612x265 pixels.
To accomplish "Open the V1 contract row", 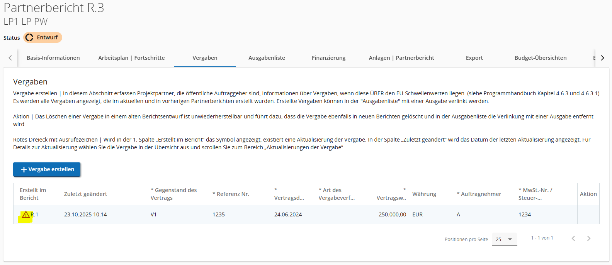I will (153, 214).
